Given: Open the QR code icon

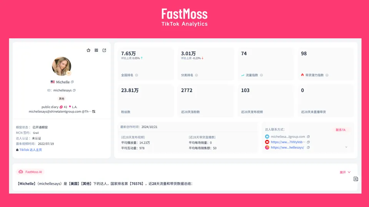Looking at the screenshot, I should pyautogui.click(x=96, y=50).
